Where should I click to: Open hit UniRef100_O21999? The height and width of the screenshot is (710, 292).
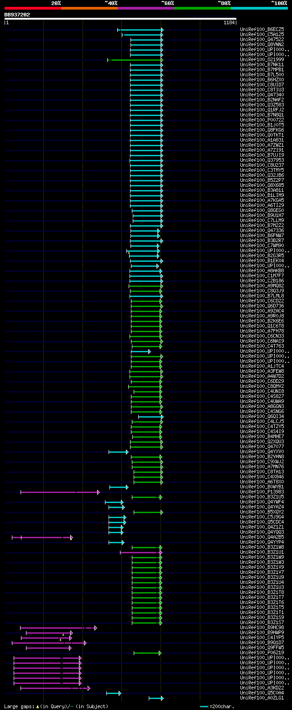click(261, 59)
